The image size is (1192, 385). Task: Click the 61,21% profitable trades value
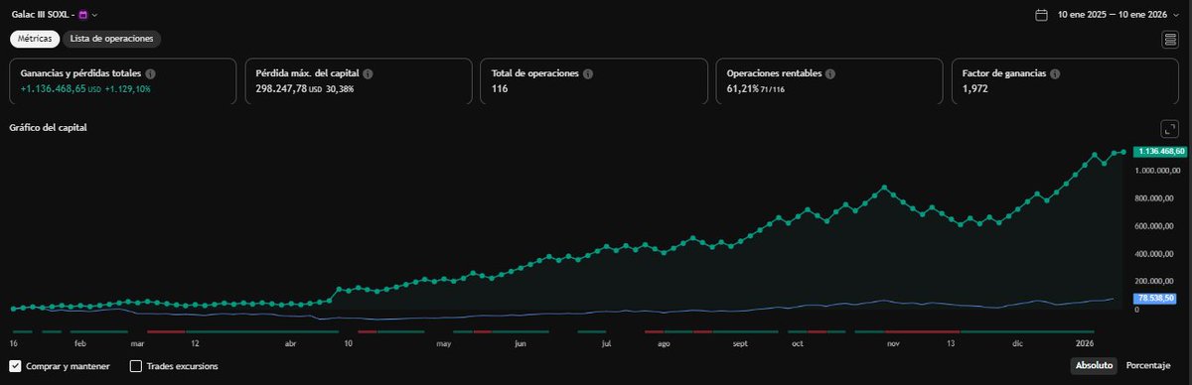(742, 89)
